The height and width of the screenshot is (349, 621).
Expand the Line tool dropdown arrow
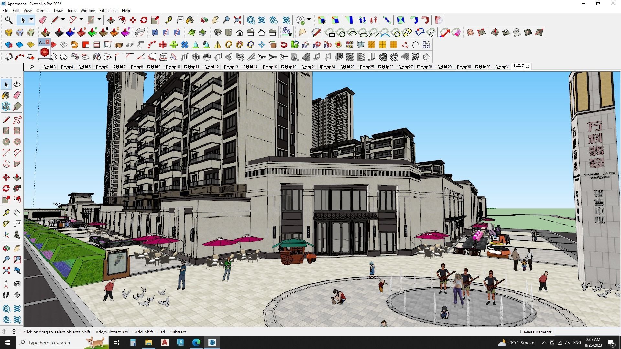[63, 20]
